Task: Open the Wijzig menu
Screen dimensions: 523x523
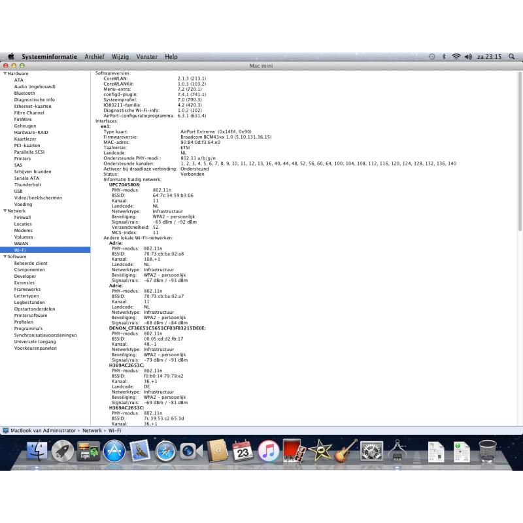Action: (120, 57)
